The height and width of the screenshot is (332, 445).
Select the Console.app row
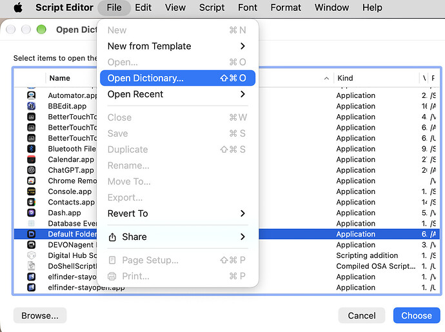pyautogui.click(x=226, y=191)
